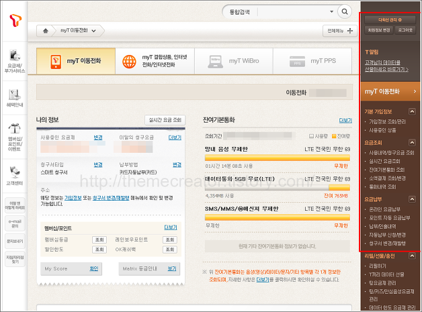Click the search magnifier icon
The image size is (422, 312).
pos(345,11)
